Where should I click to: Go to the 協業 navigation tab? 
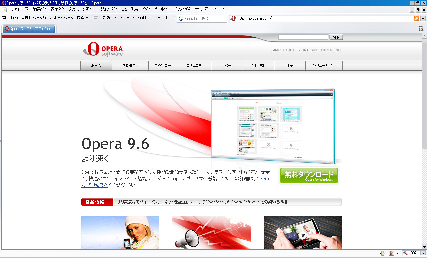pyautogui.click(x=290, y=66)
